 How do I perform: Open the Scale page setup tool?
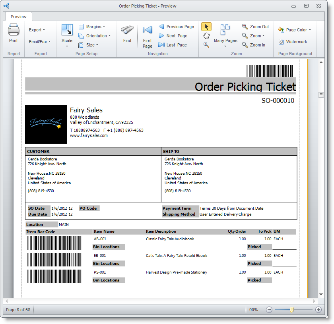point(67,30)
